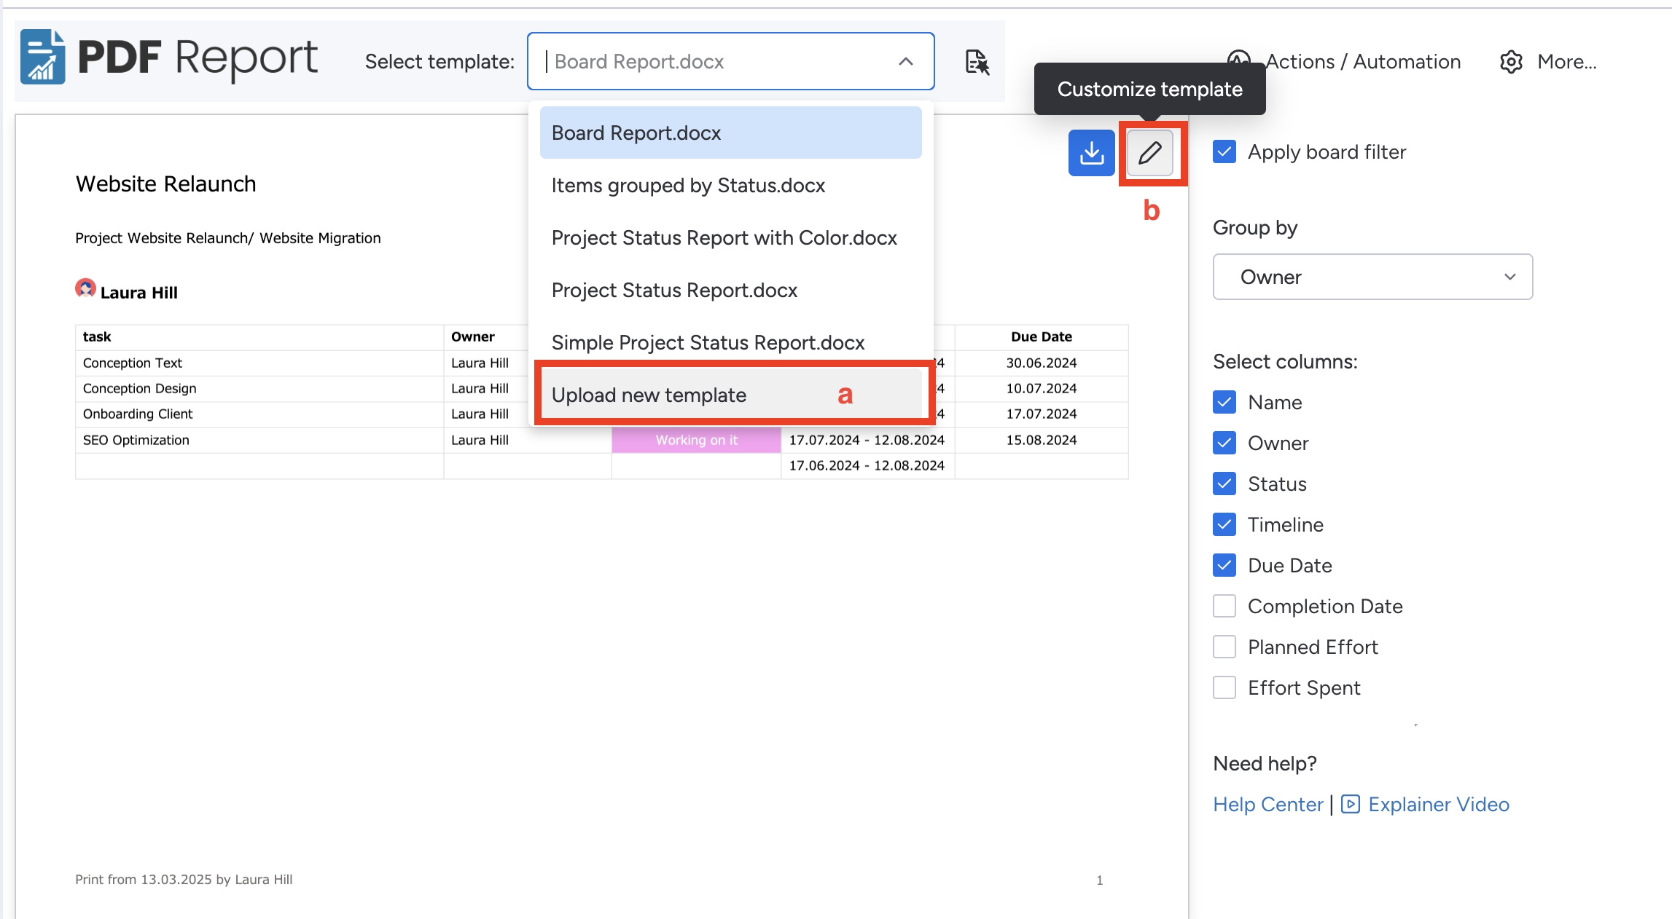Disable the Timeline column checkbox
Image resolution: width=1672 pixels, height=919 pixels.
coord(1224,524)
